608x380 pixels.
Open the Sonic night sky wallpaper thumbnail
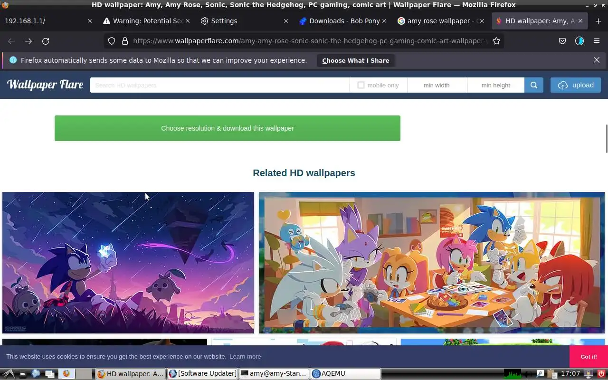point(128,263)
